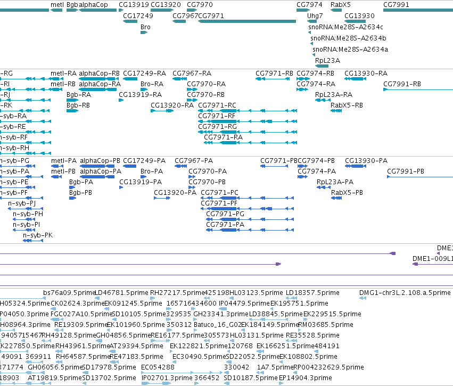This screenshot has width=453, height=386.
Task: Select transcript RabX5-RB
Action: click(336, 111)
